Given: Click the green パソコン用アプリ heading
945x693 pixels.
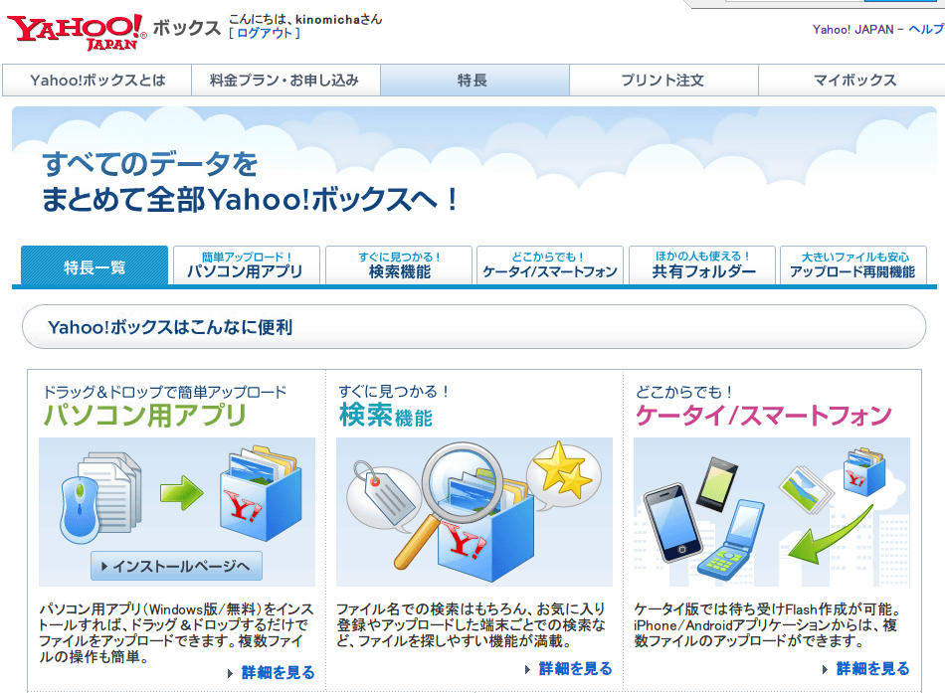Looking at the screenshot, I should 144,415.
